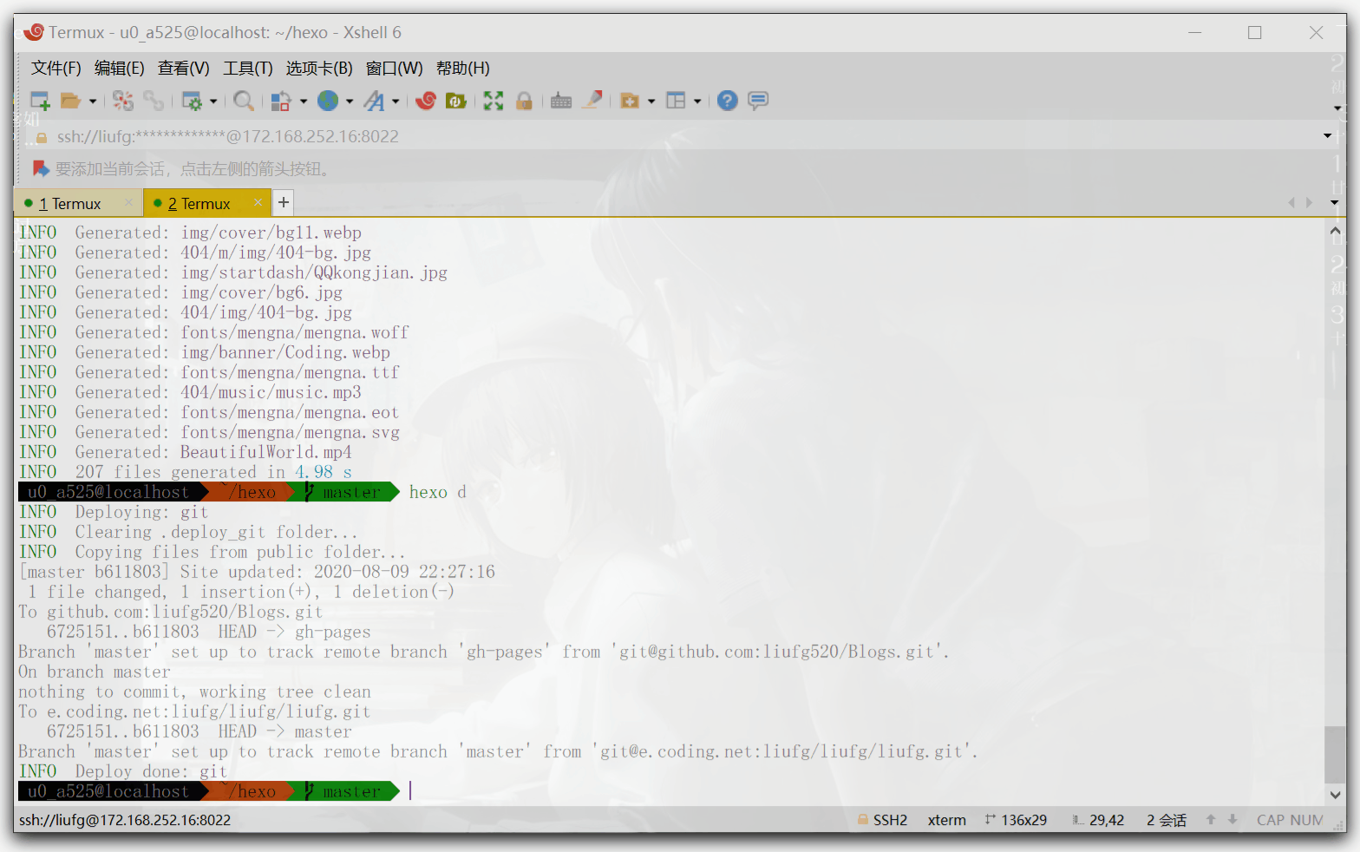Expand the Open session dropdown arrow

[92, 102]
